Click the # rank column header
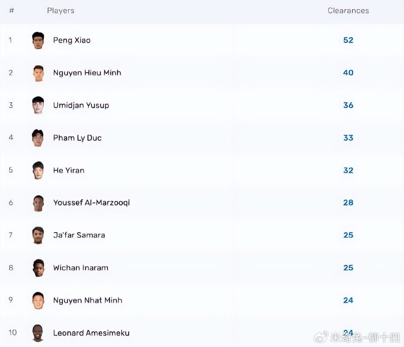Screen dimensions: 404x347 click(12, 10)
